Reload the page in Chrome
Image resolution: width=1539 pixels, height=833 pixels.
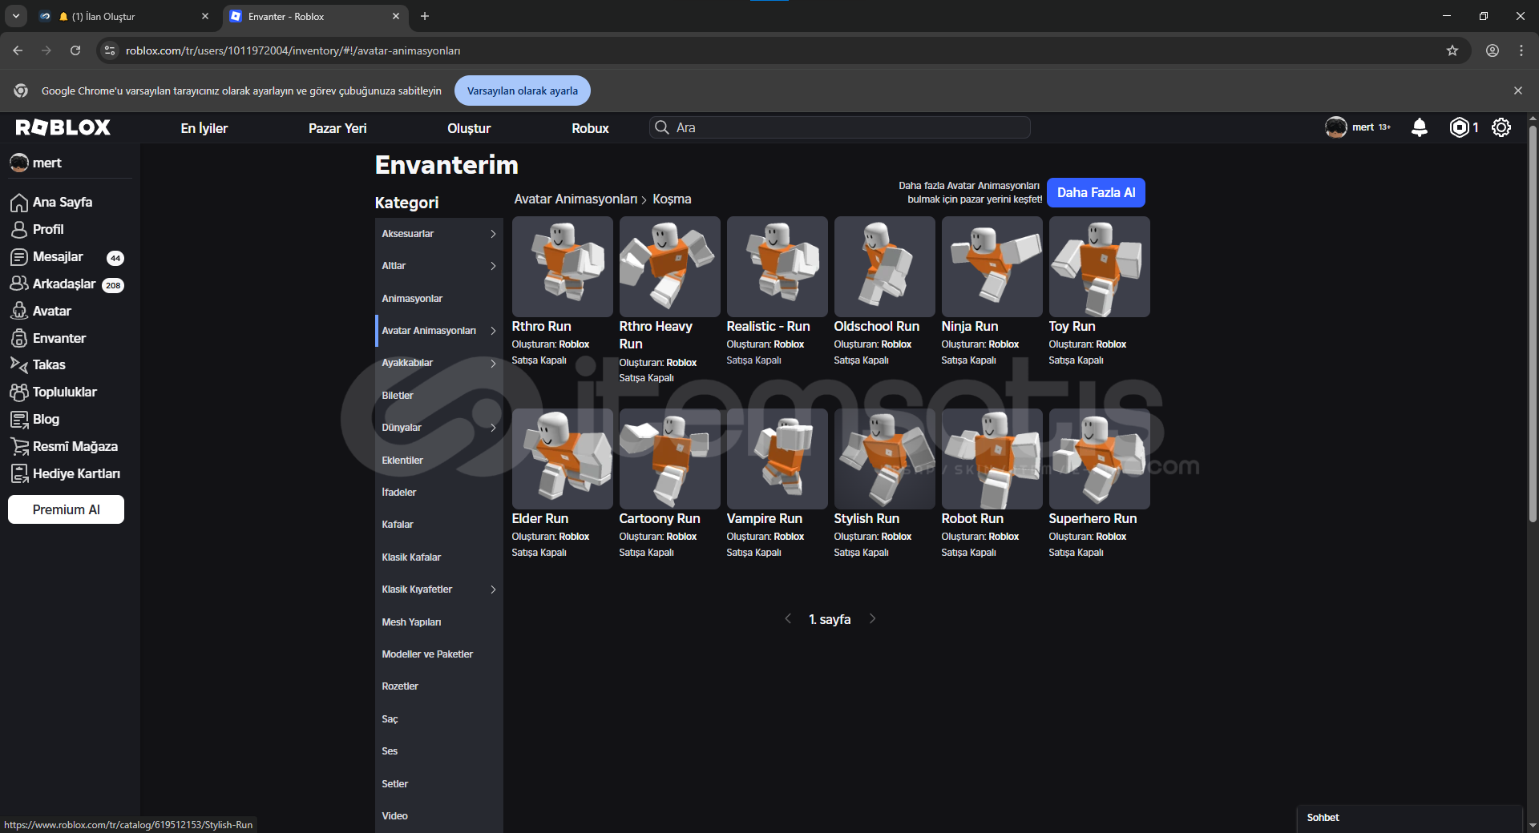(x=75, y=50)
